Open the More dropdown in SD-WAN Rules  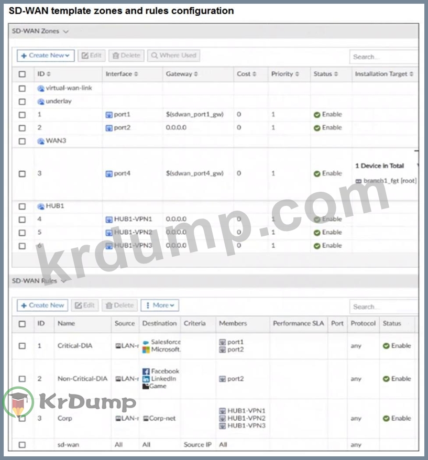[x=160, y=305]
